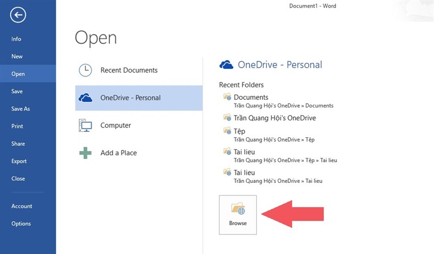The image size is (434, 254).
Task: Open the Account page
Action: coord(22,206)
